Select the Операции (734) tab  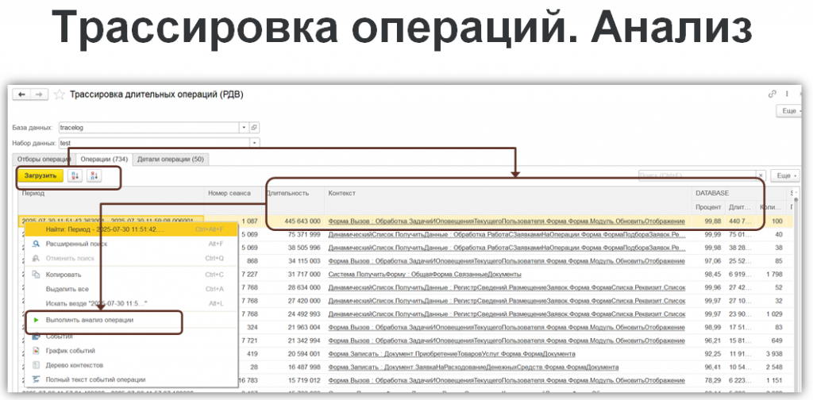click(104, 159)
